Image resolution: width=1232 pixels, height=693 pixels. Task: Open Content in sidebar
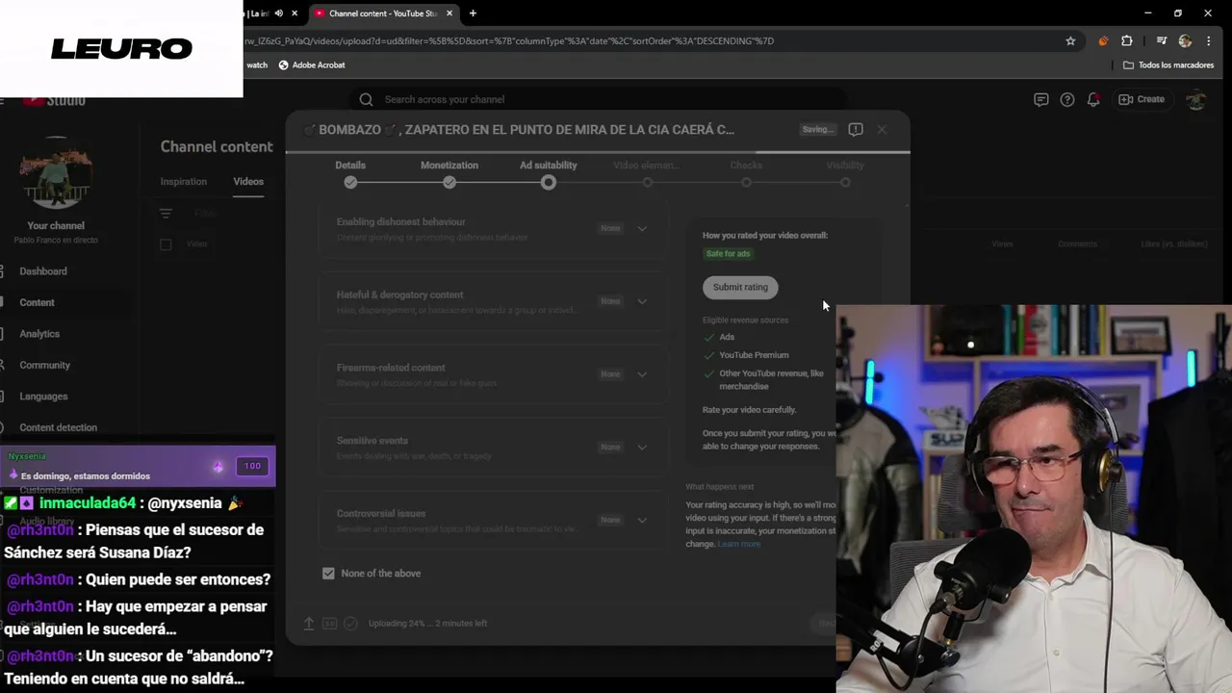37,302
